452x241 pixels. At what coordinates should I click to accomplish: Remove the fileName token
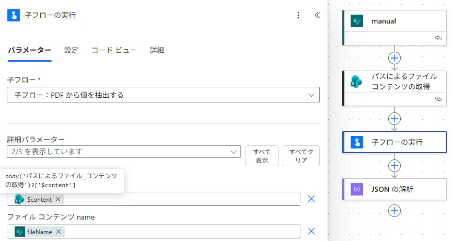coord(59,232)
